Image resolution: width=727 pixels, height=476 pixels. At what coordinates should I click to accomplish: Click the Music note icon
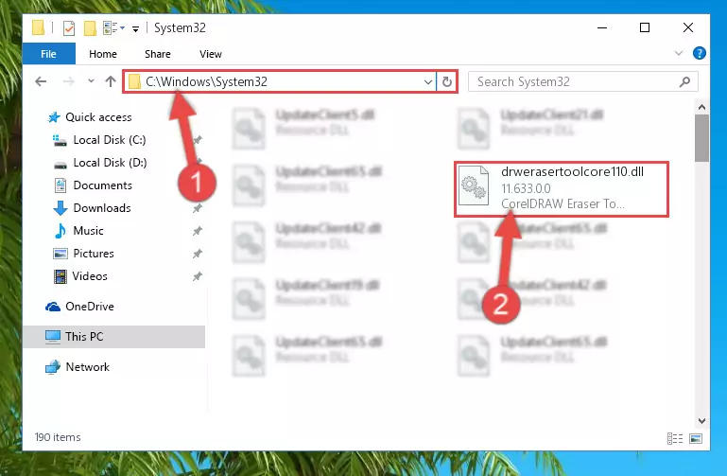(61, 231)
